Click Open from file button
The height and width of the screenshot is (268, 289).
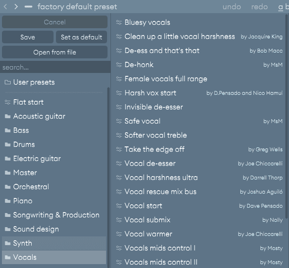click(x=54, y=52)
